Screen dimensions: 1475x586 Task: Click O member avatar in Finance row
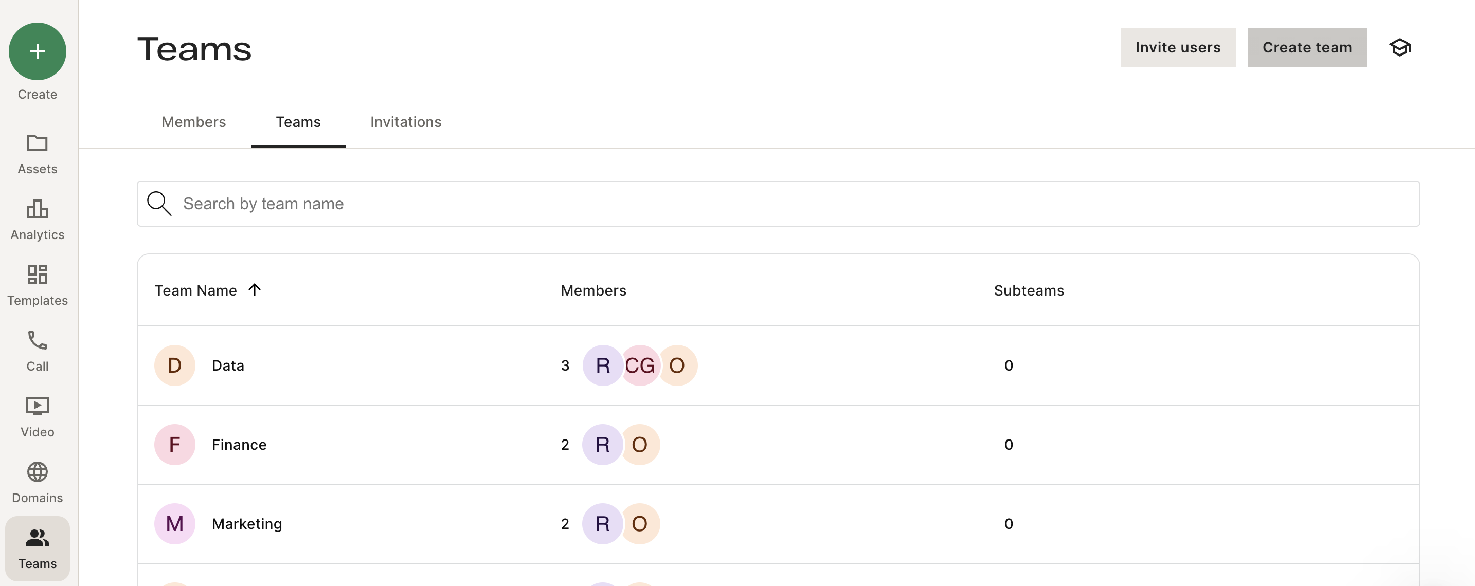point(640,445)
